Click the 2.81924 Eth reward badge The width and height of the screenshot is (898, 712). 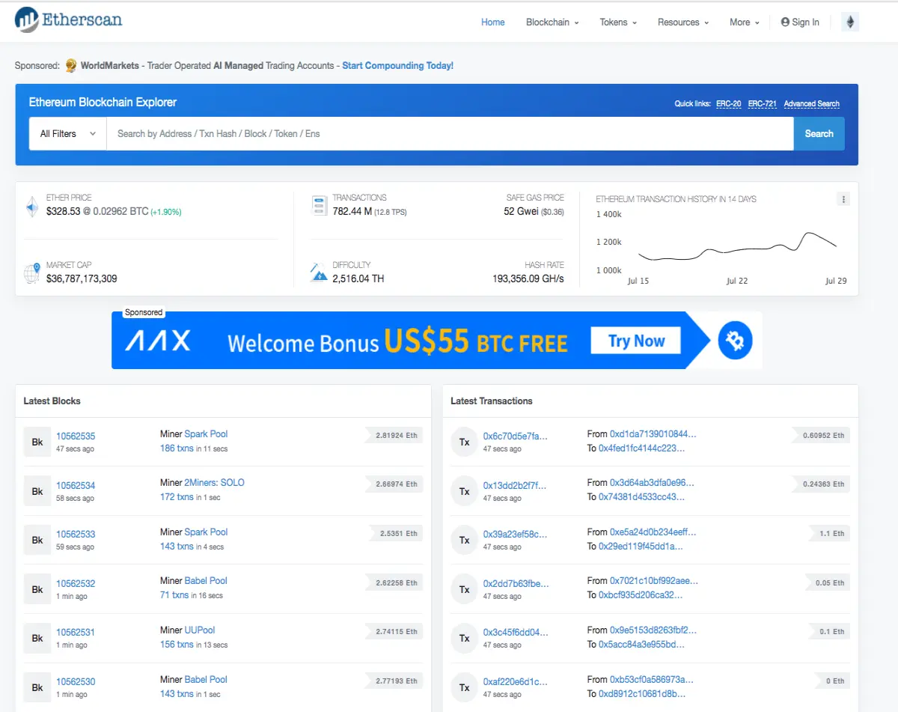(x=395, y=436)
